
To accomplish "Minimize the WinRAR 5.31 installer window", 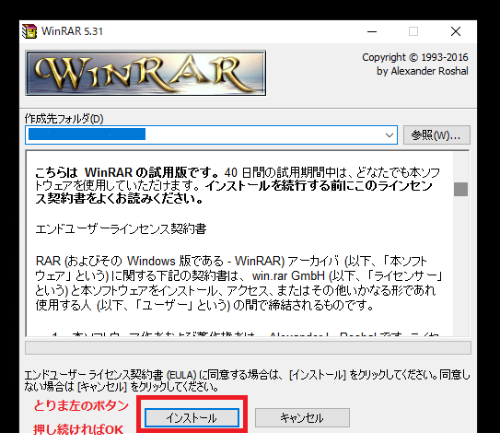I will point(372,31).
